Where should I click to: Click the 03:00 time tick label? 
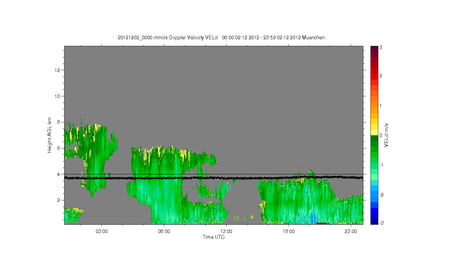click(x=102, y=232)
